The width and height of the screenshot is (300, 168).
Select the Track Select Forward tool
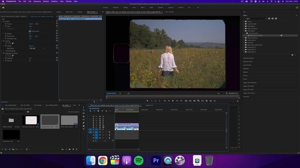tap(83, 110)
